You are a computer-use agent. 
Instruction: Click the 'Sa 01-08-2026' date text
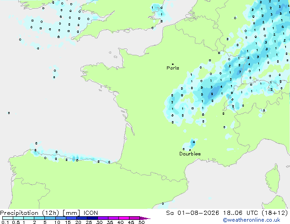coord(193,213)
